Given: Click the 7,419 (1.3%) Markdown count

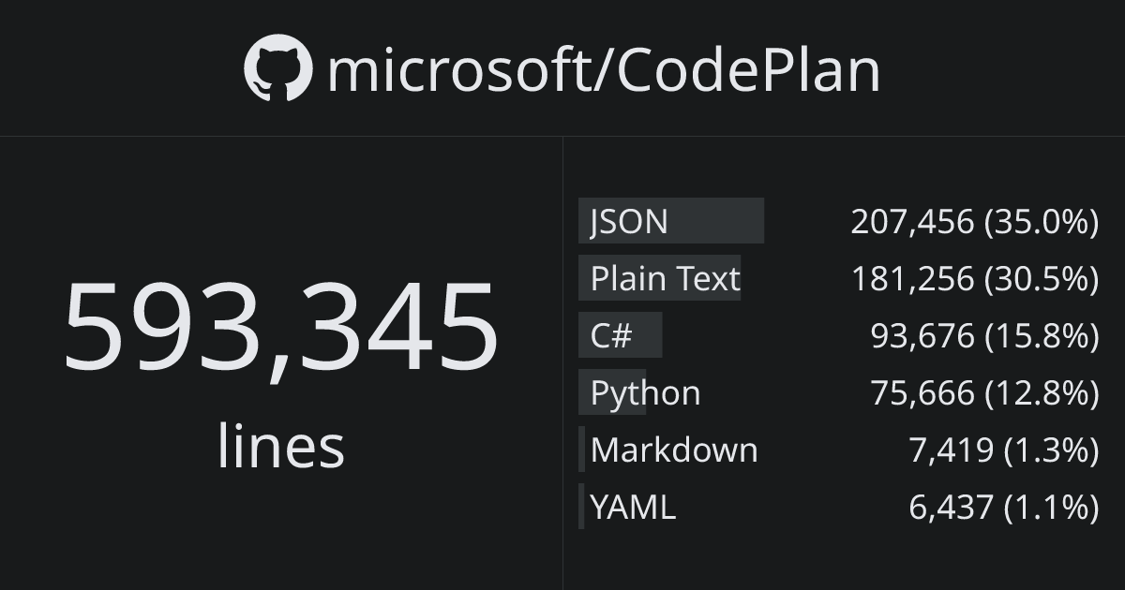Looking at the screenshot, I should pos(1003,450).
